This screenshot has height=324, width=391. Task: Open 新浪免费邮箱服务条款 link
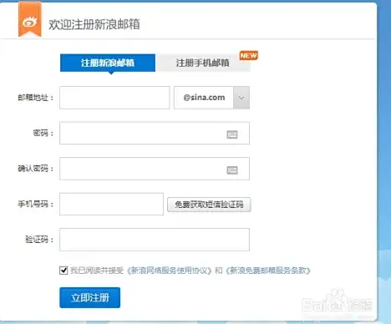[268, 271]
